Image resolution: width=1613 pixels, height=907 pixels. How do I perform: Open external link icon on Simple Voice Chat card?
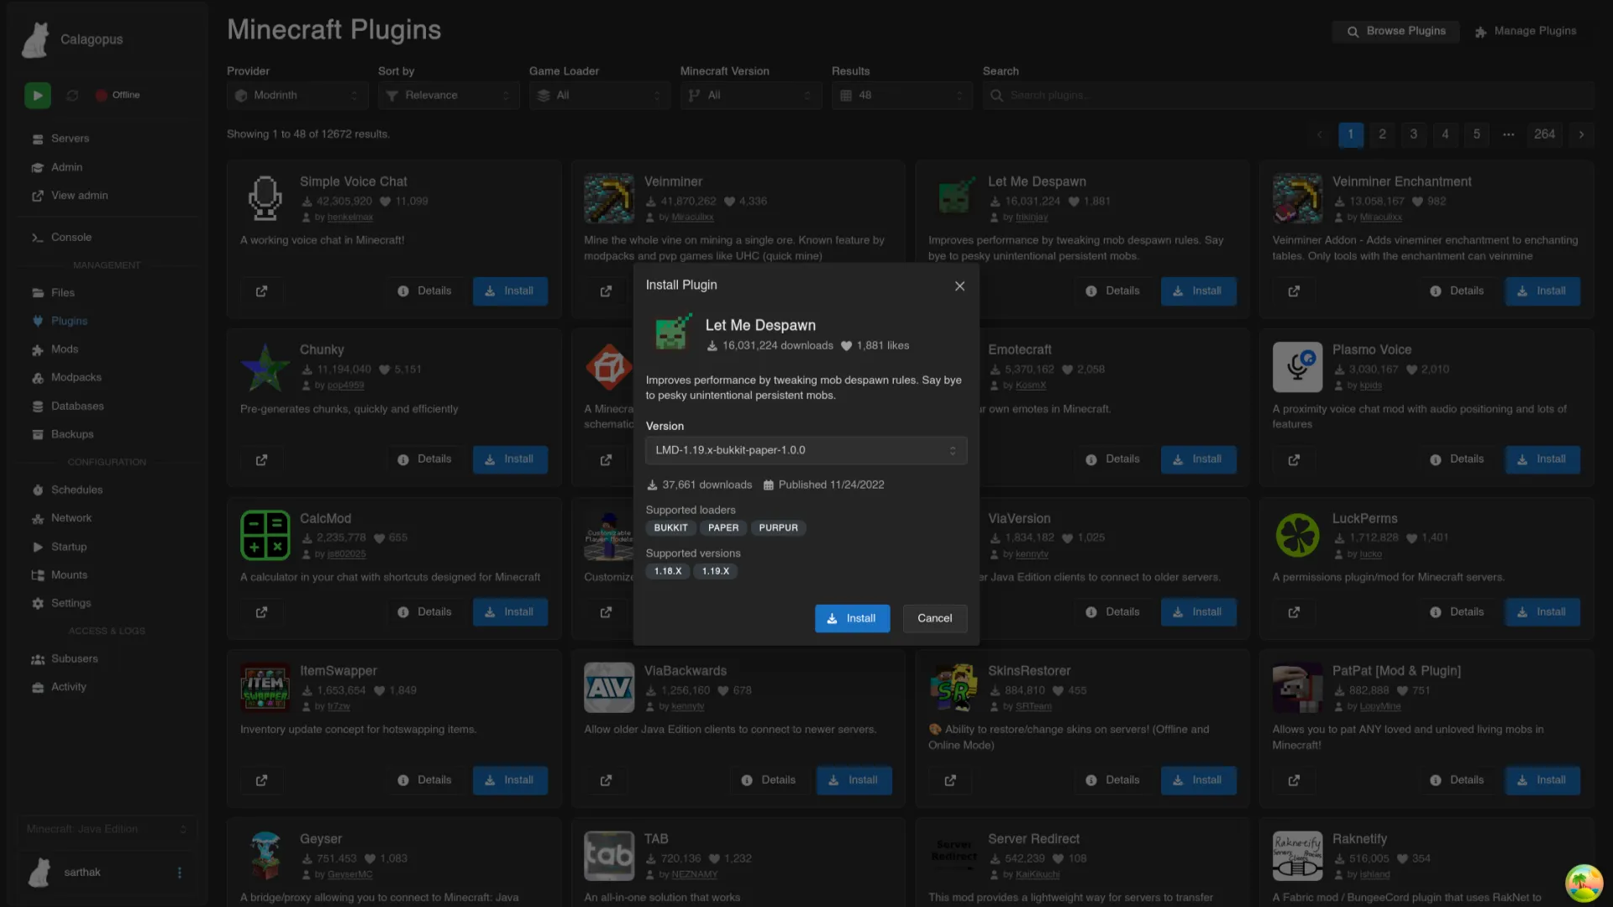point(261,291)
